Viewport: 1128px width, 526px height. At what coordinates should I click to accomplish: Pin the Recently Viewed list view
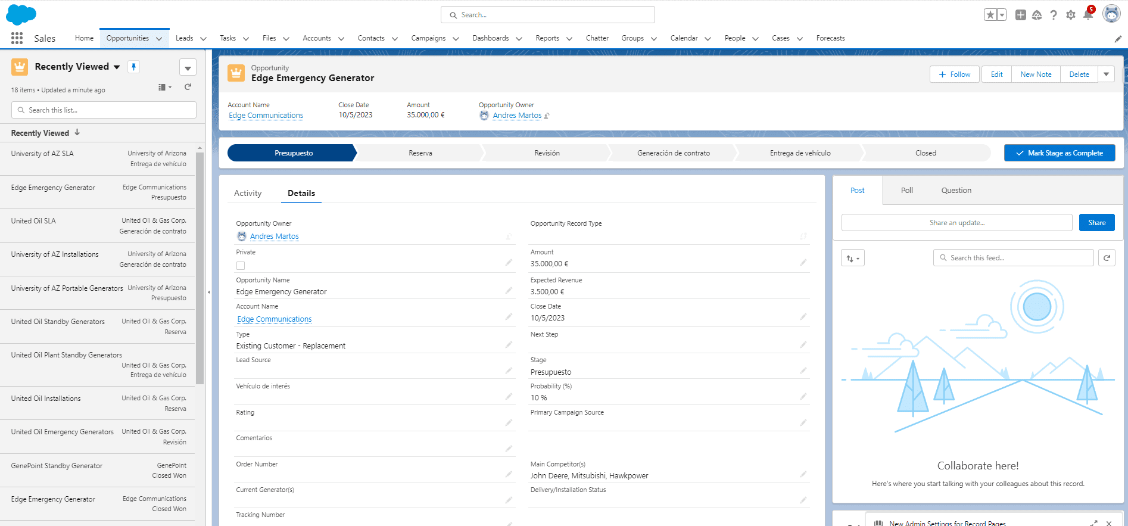(x=134, y=67)
